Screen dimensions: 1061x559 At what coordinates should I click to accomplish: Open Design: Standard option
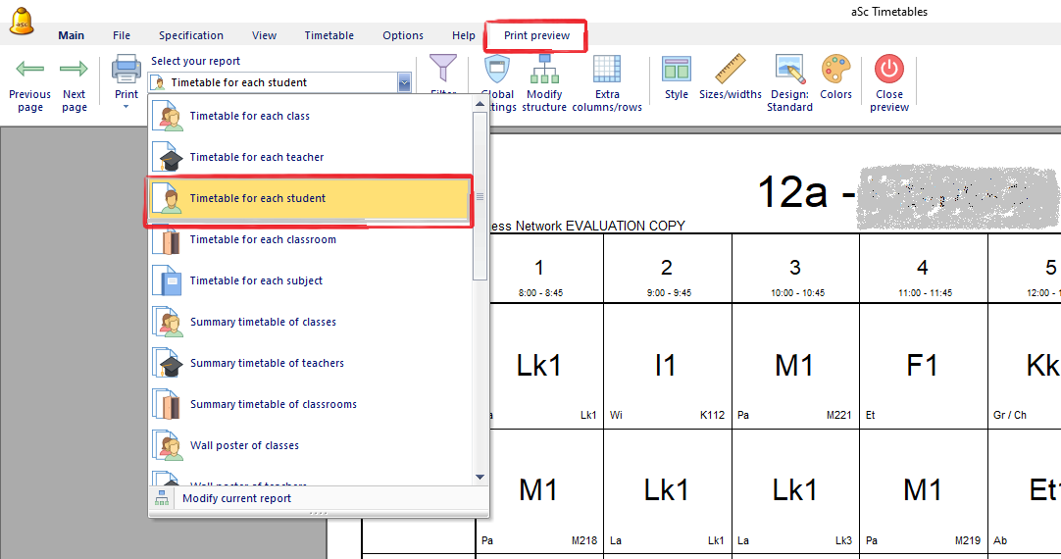(x=789, y=82)
